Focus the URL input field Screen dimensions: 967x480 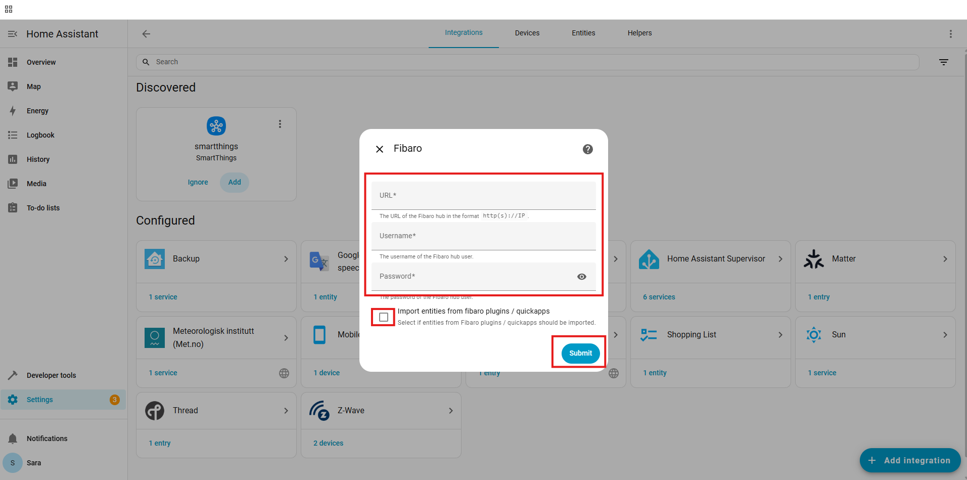(x=484, y=196)
